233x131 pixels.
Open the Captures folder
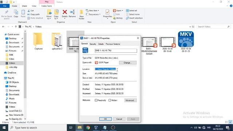(38, 41)
